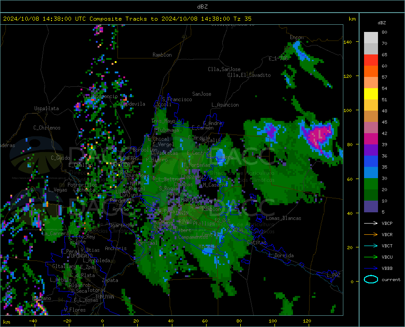Click the 60 dBZ orange color swatch
Screen dimensions: 405x327
point(371,72)
